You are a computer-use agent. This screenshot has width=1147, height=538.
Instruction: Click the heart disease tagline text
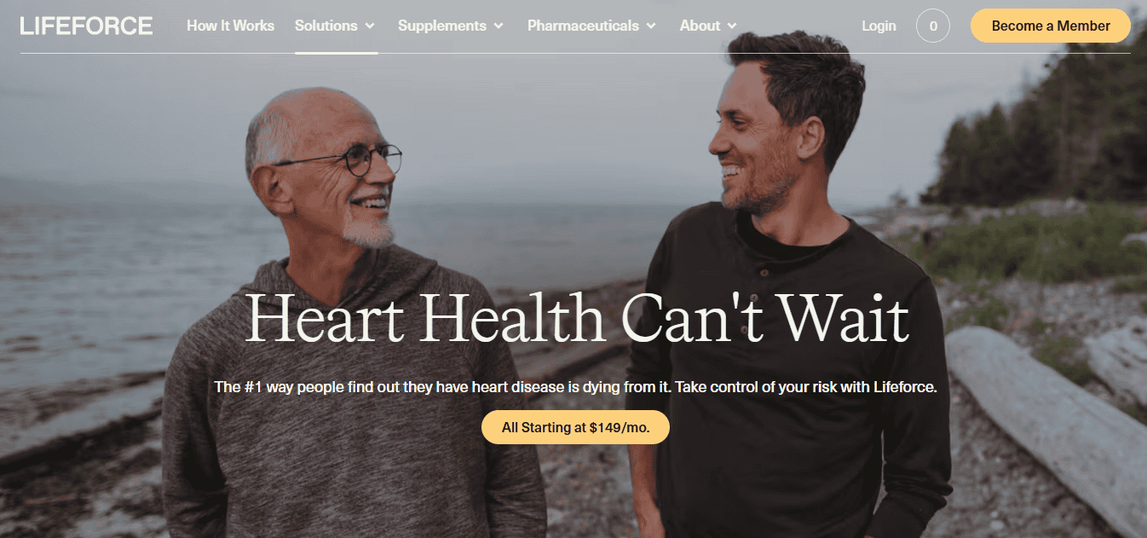[575, 387]
